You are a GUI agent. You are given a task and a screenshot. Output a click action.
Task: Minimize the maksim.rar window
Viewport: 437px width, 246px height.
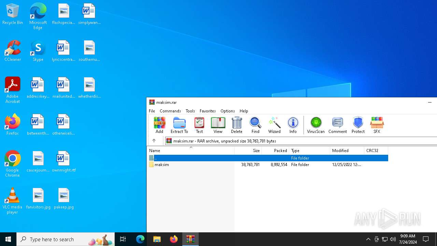(430, 102)
